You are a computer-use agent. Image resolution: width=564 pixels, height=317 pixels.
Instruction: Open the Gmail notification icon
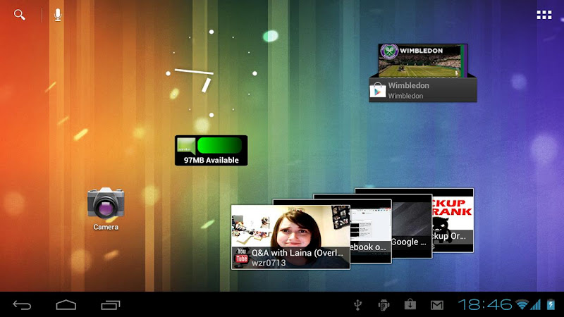(437, 306)
